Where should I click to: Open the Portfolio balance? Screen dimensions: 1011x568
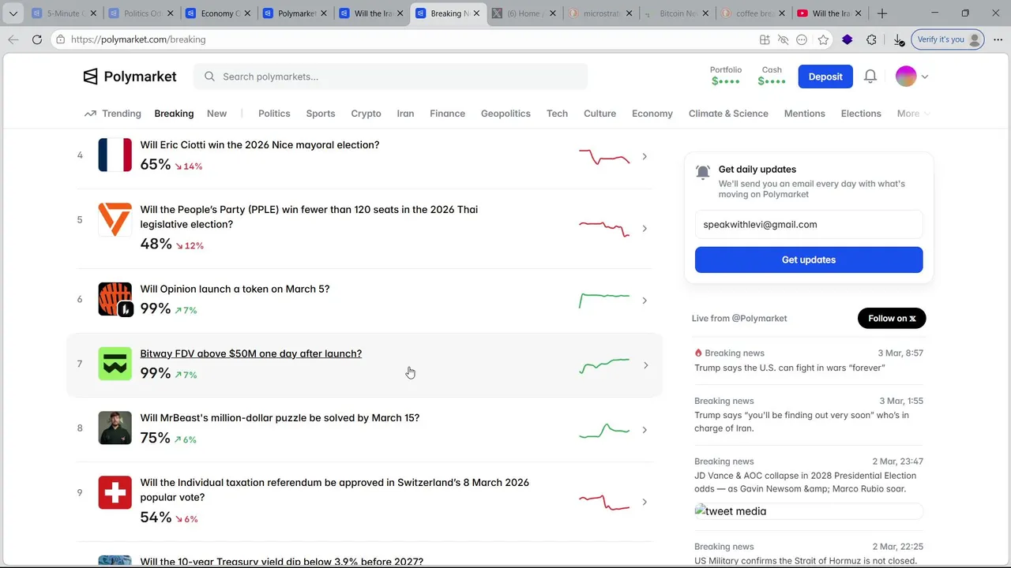pyautogui.click(x=726, y=76)
